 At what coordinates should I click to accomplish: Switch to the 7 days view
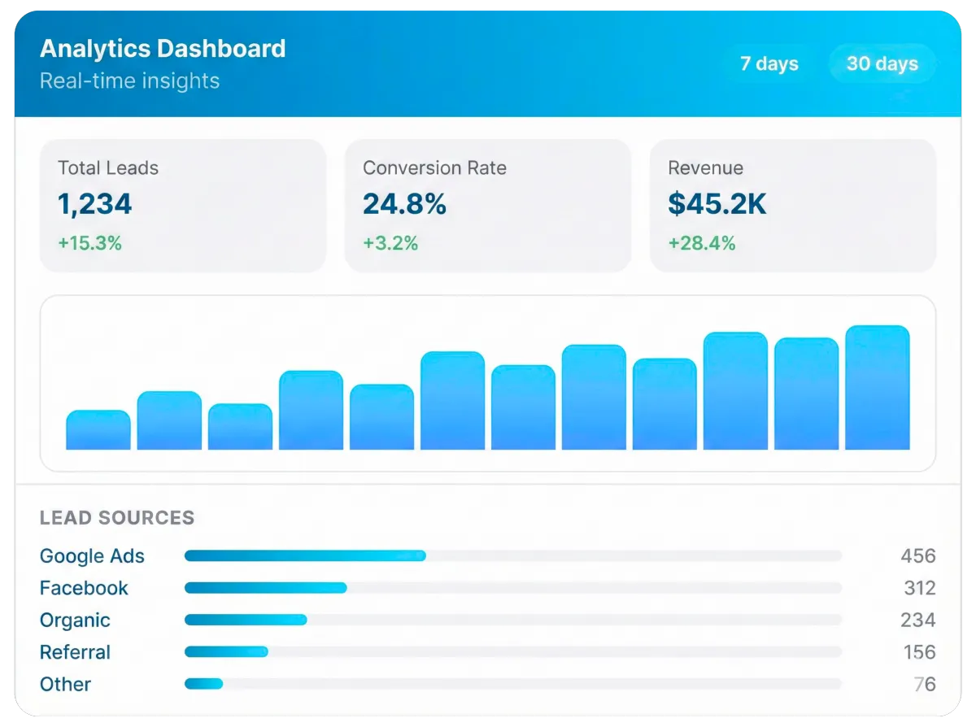tap(769, 63)
